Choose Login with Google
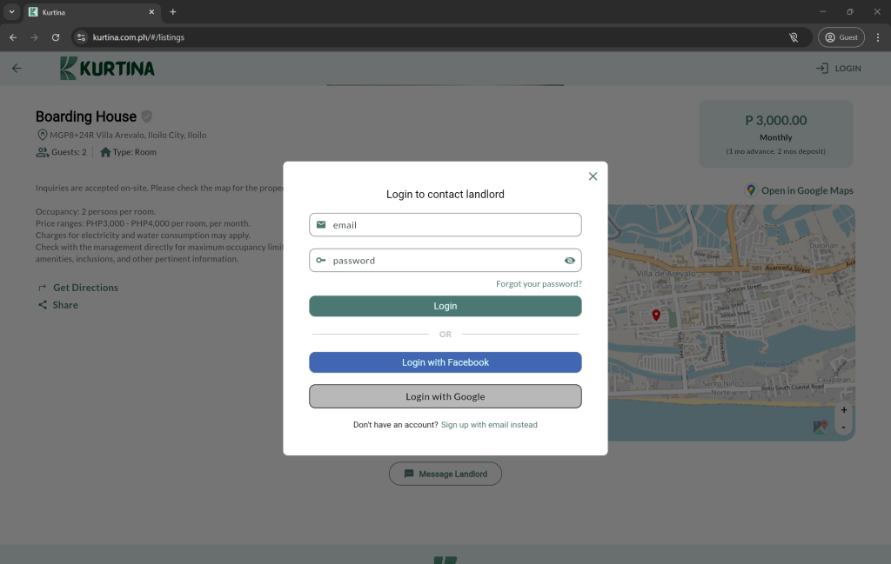Viewport: 891px width, 564px height. pyautogui.click(x=445, y=396)
